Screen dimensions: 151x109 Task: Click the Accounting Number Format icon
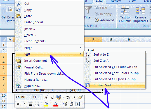click(59, 97)
